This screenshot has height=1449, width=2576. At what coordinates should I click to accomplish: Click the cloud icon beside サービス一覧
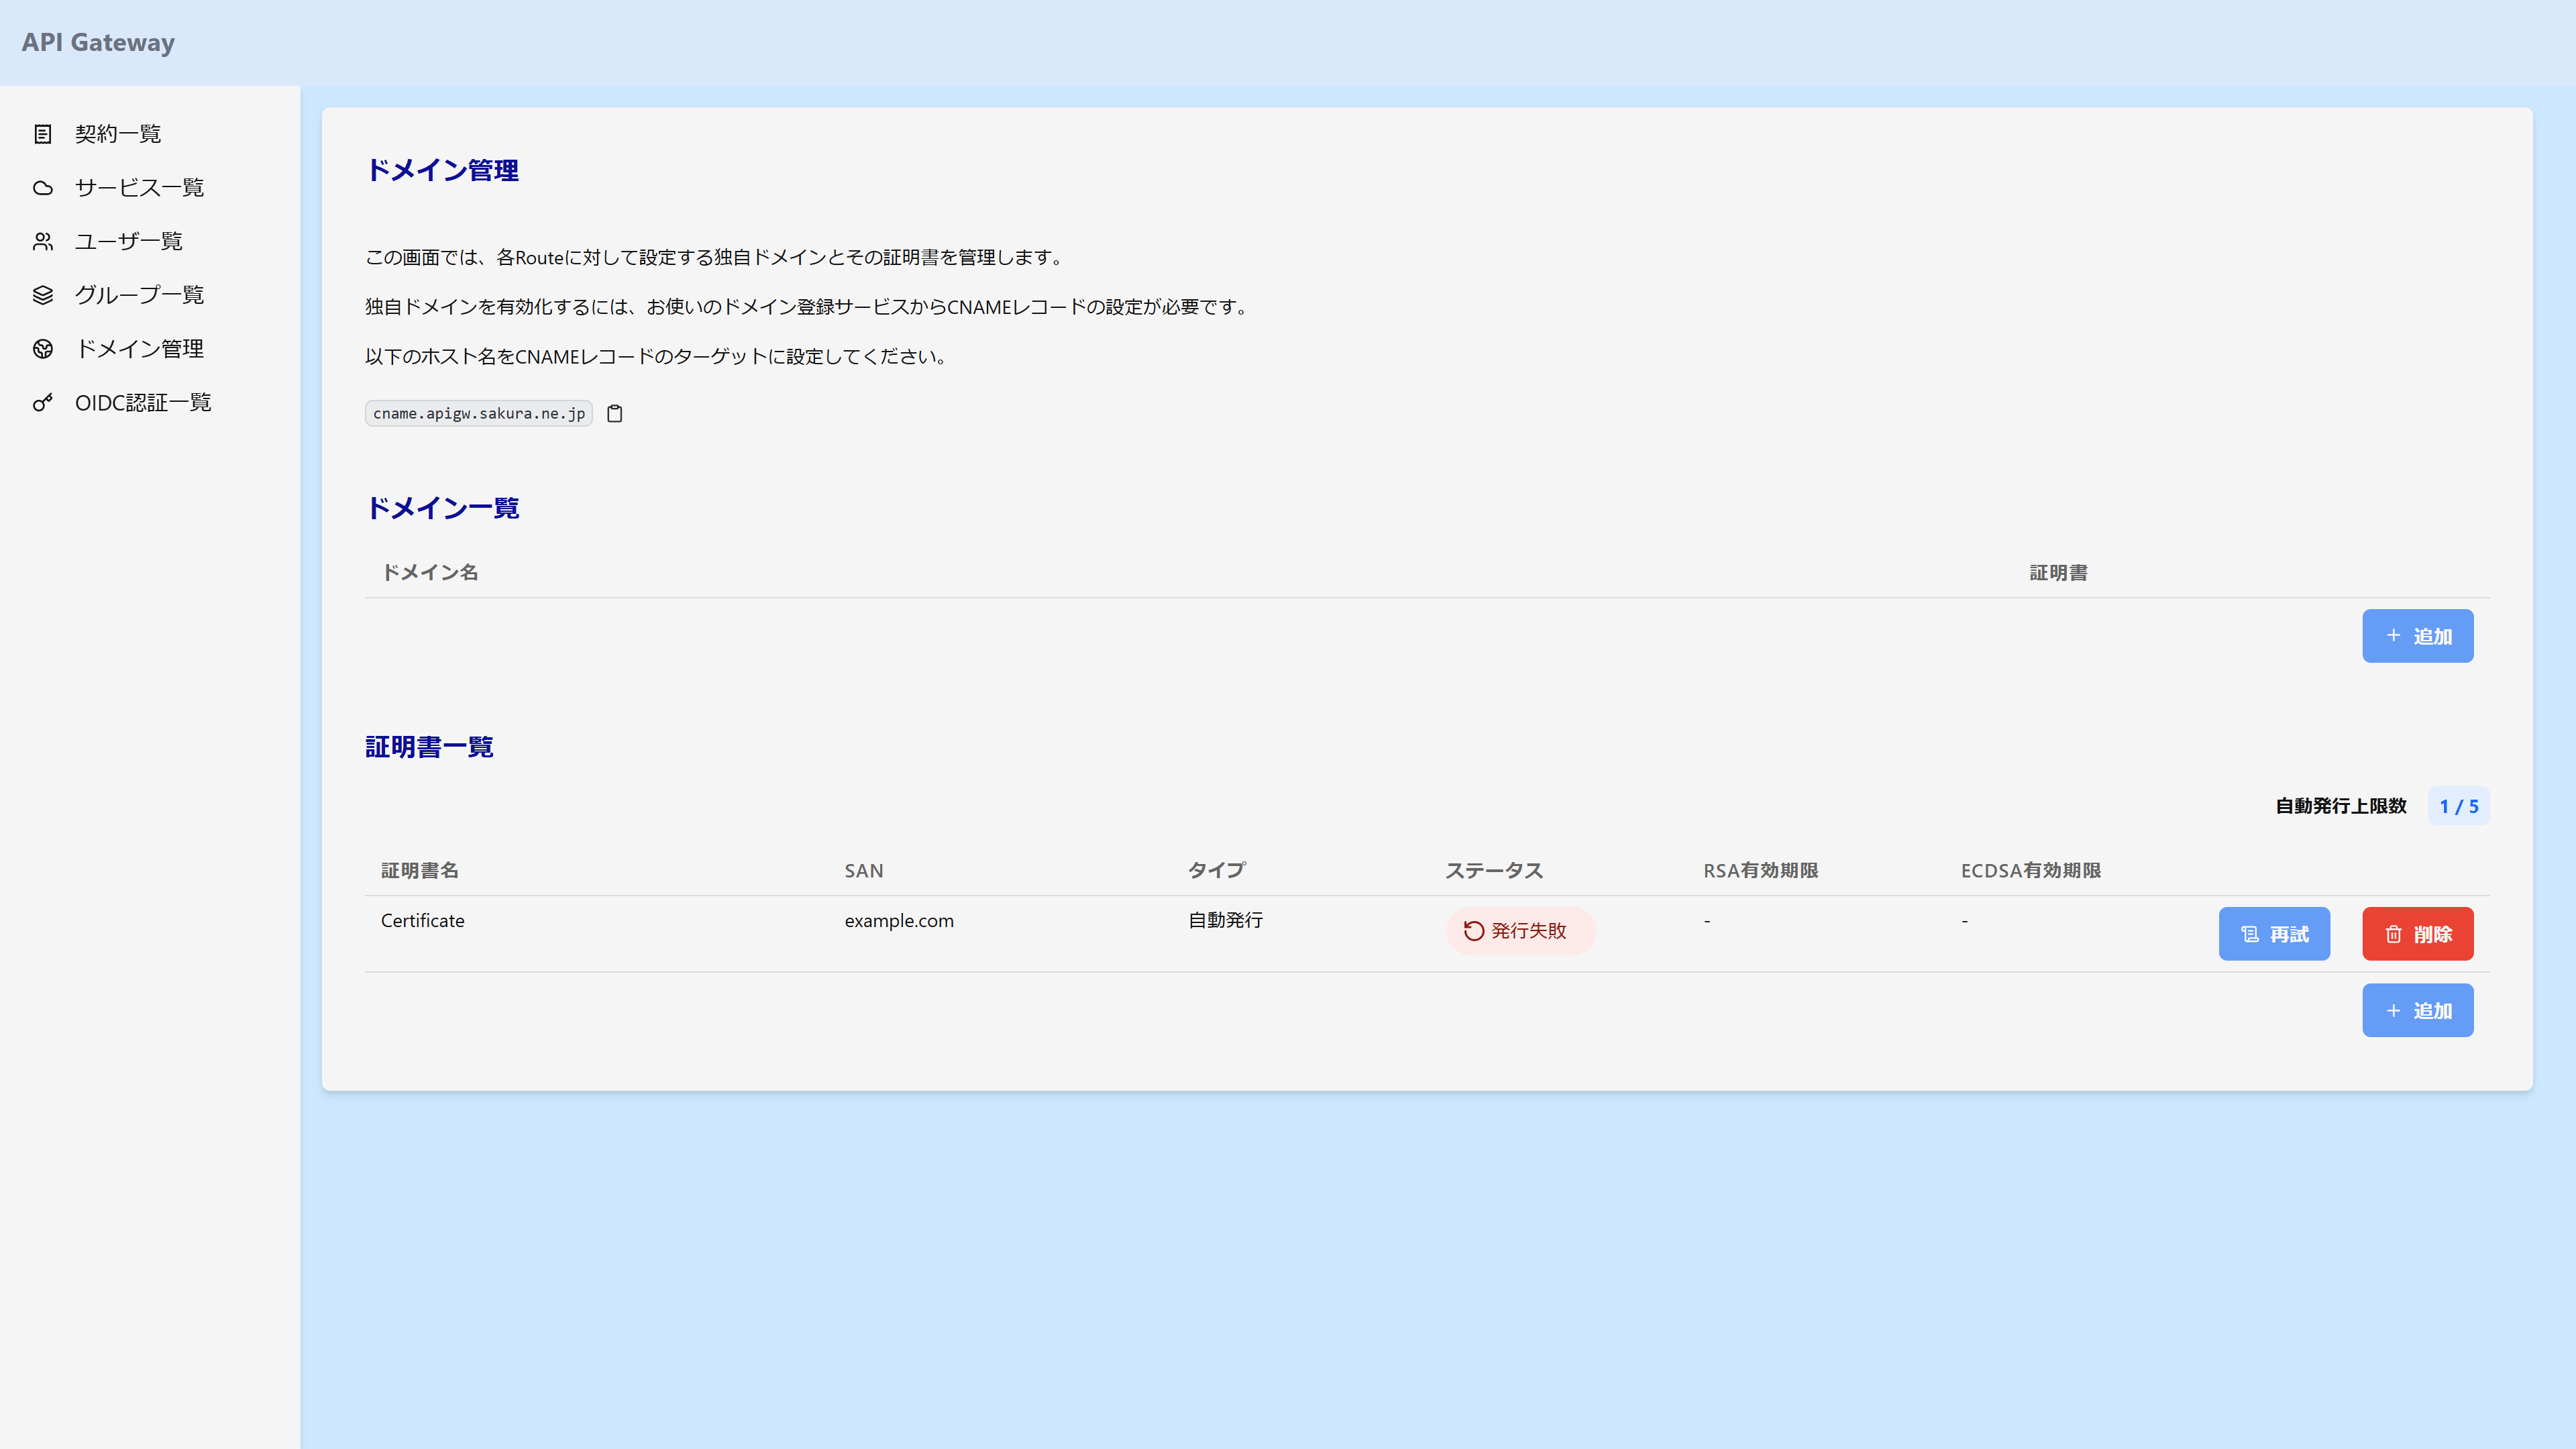coord(42,188)
